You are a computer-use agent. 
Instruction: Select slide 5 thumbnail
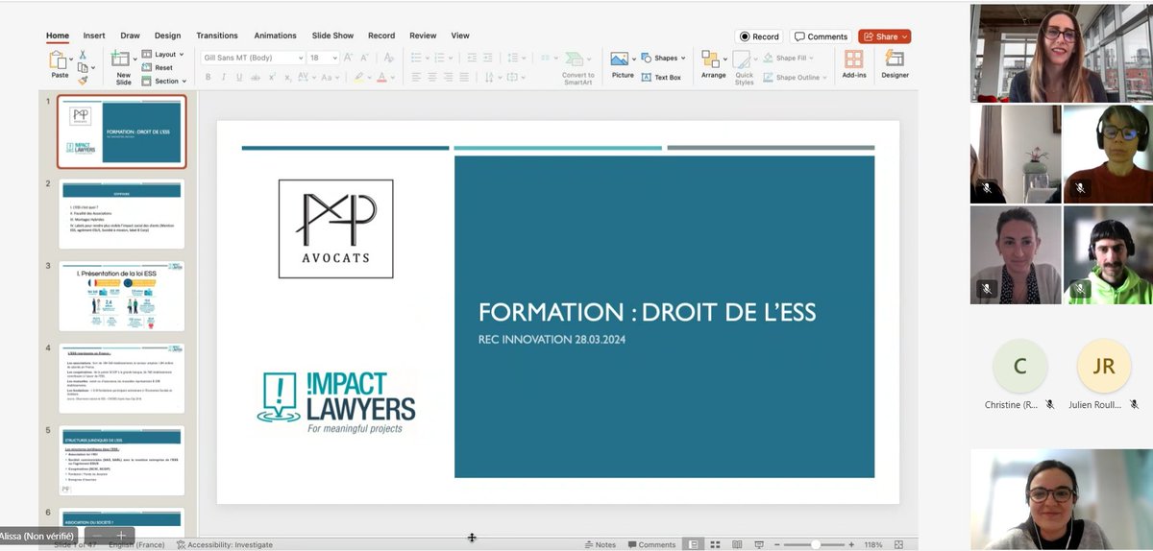click(121, 461)
